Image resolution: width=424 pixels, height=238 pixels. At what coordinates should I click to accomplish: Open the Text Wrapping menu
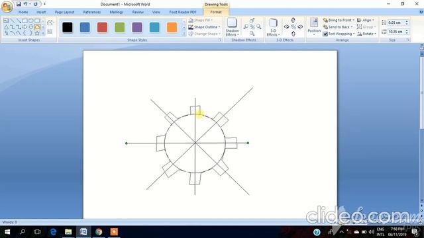339,34
